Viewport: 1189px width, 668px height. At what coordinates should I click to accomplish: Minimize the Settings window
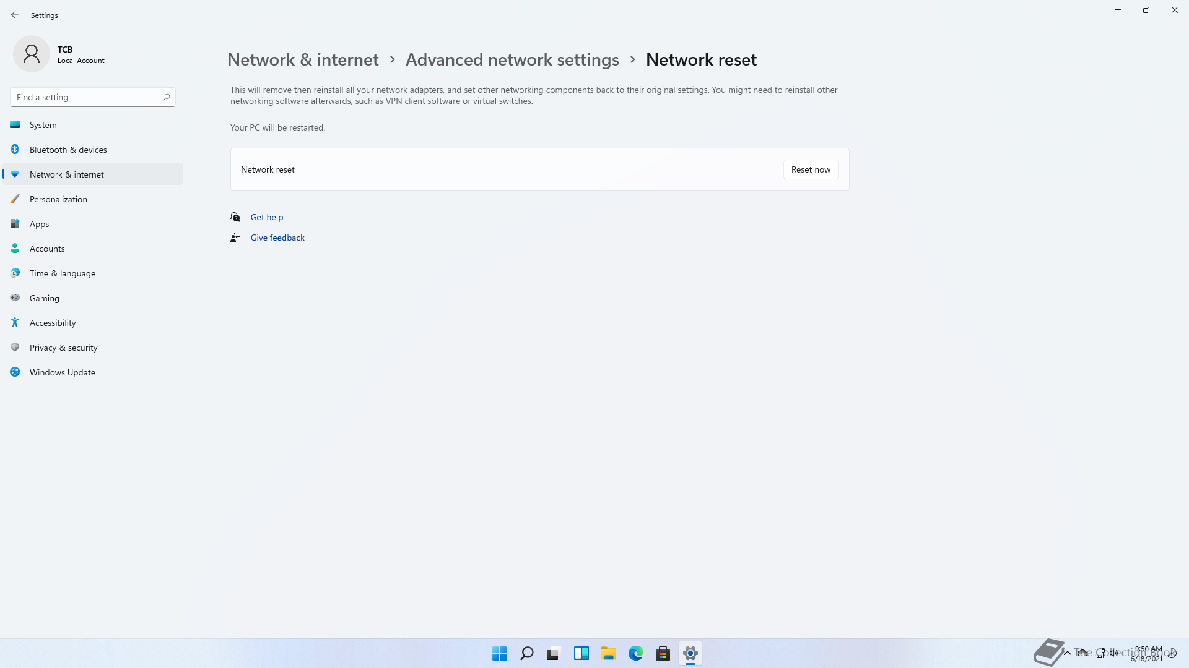point(1118,10)
